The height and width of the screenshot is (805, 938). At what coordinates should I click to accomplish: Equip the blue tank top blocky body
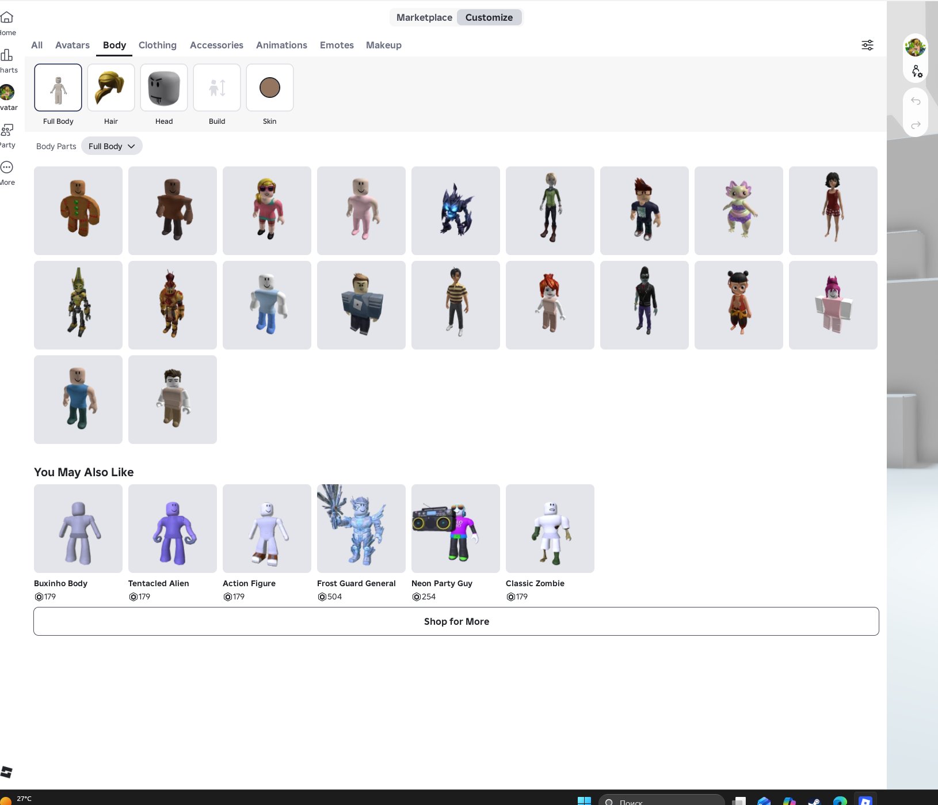(x=78, y=400)
